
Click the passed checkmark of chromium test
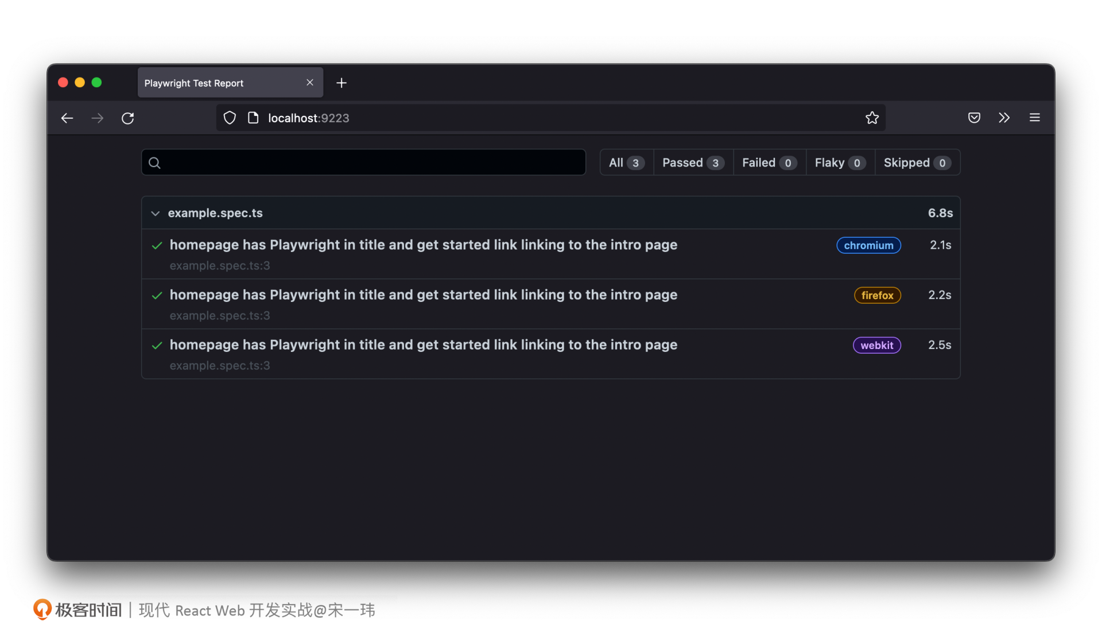[157, 246]
